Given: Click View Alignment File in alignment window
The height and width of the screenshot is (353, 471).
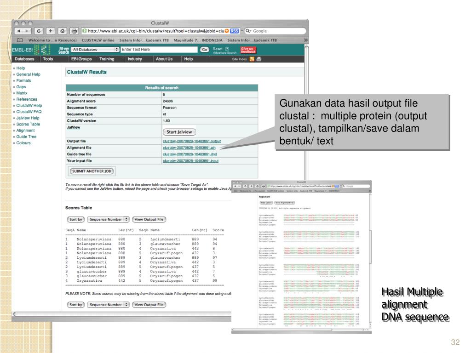Looking at the screenshot, I should tap(284, 203).
